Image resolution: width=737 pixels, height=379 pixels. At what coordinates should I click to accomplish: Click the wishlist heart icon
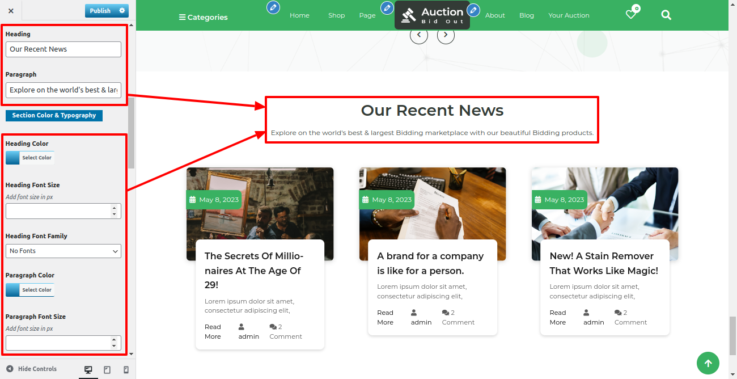(x=631, y=15)
